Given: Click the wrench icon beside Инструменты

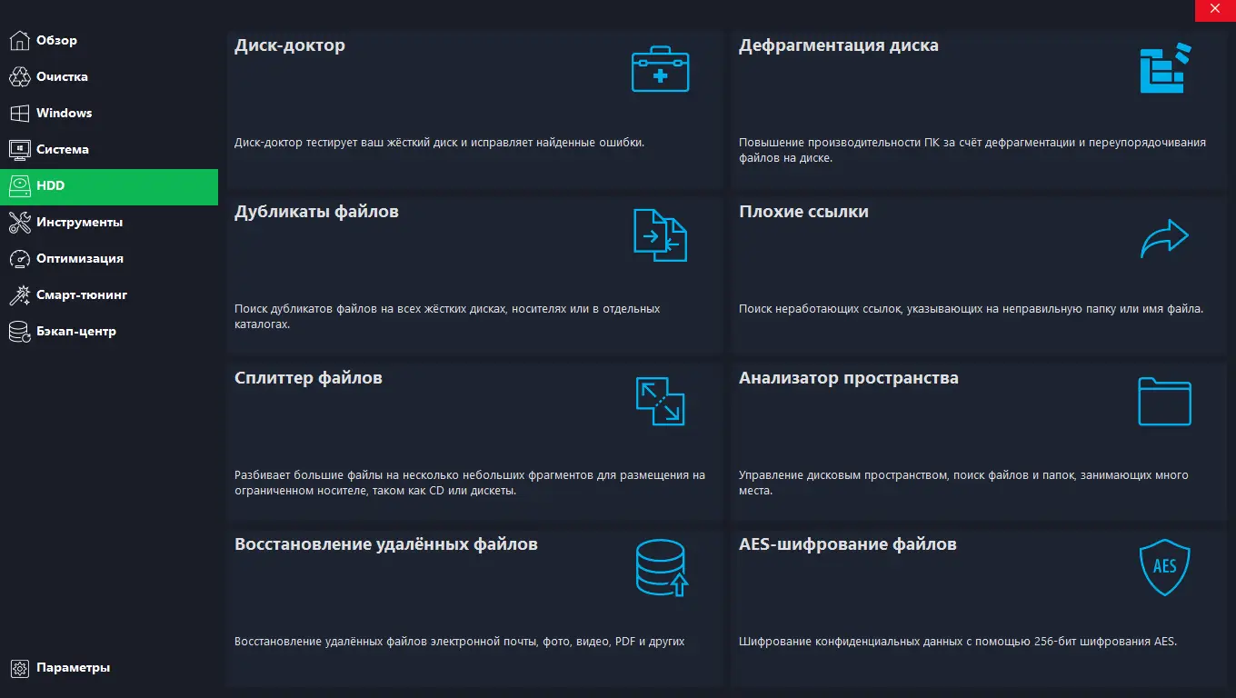Looking at the screenshot, I should click(19, 222).
